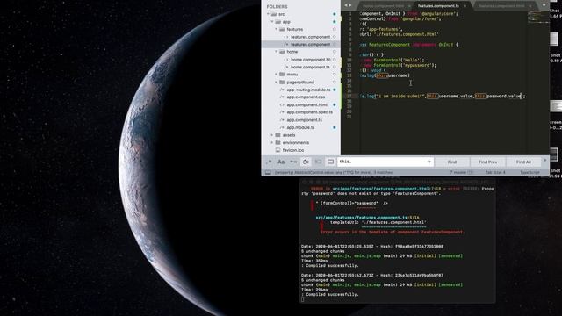The width and height of the screenshot is (562, 316).
Task: Click FeaturesComponent class name in code
Action: (389, 45)
